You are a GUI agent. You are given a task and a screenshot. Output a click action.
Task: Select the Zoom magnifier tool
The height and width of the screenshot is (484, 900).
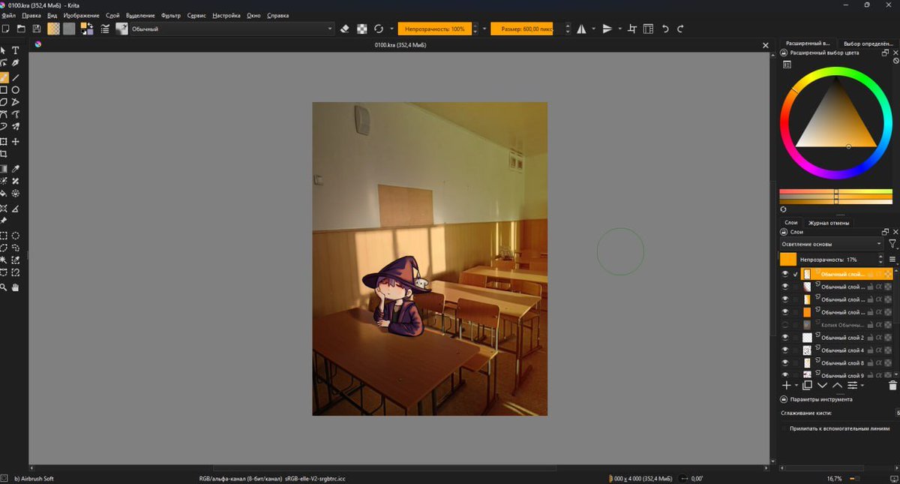4,287
